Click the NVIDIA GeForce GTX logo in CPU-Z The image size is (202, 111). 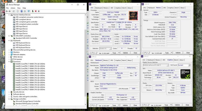(185, 74)
